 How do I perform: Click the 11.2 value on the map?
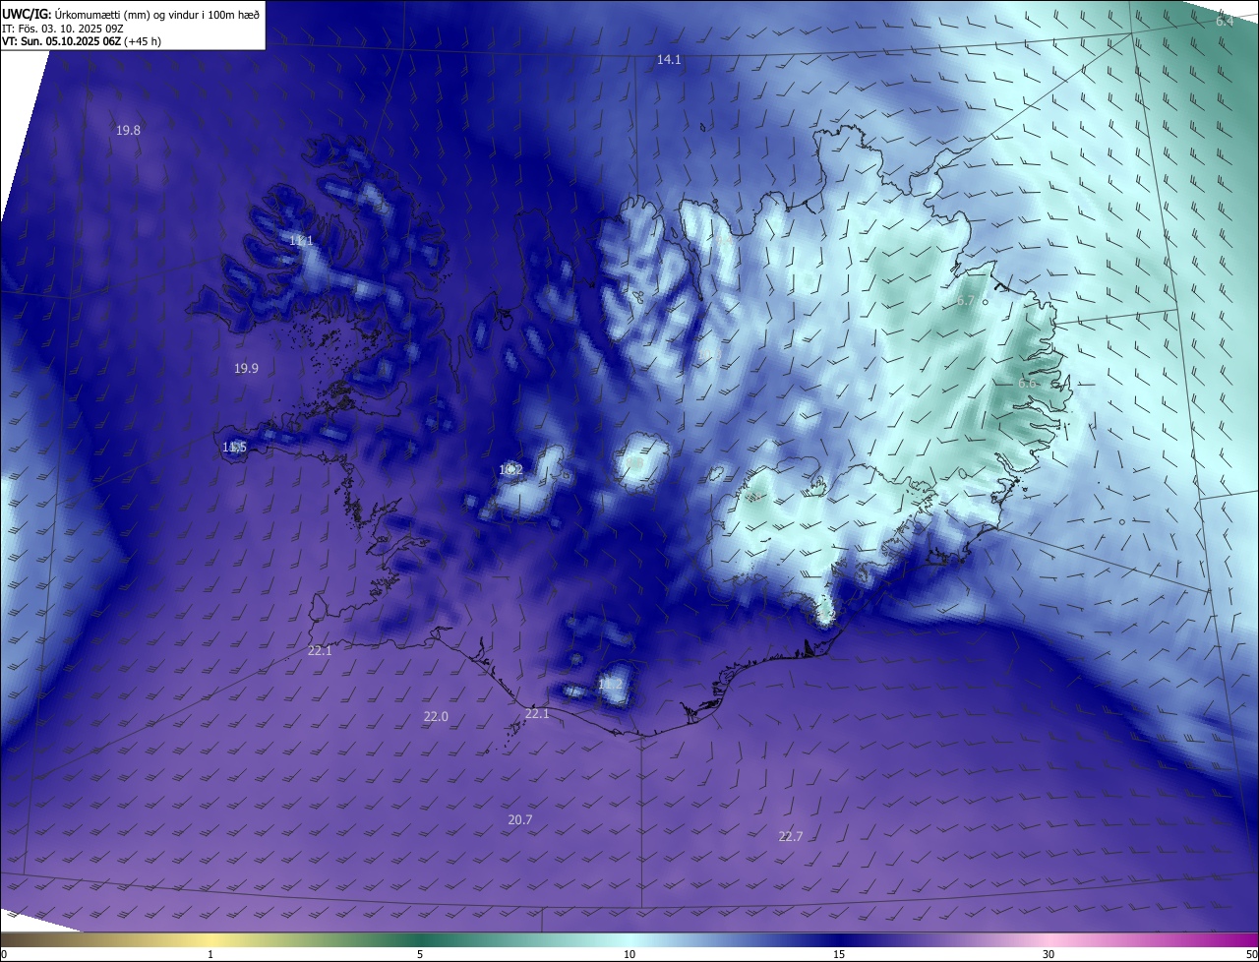(x=610, y=684)
